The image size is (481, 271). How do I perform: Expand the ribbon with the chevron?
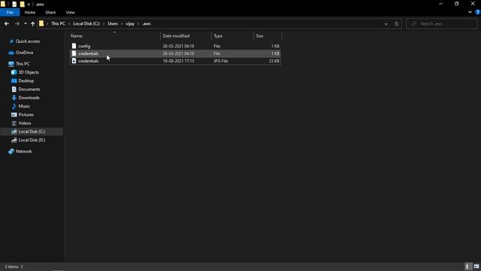pos(470,12)
